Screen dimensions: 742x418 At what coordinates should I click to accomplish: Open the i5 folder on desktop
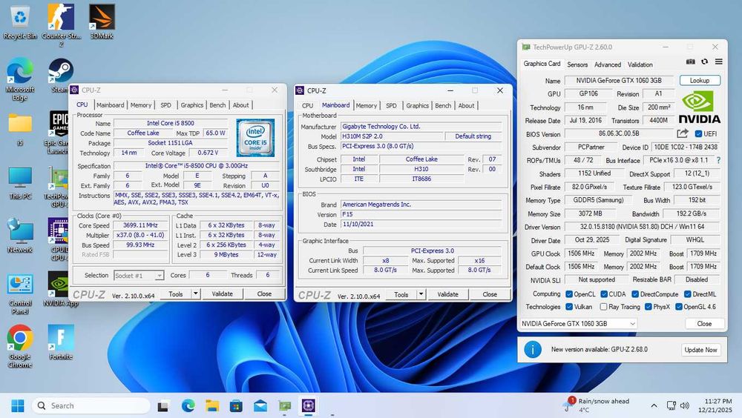20,129
